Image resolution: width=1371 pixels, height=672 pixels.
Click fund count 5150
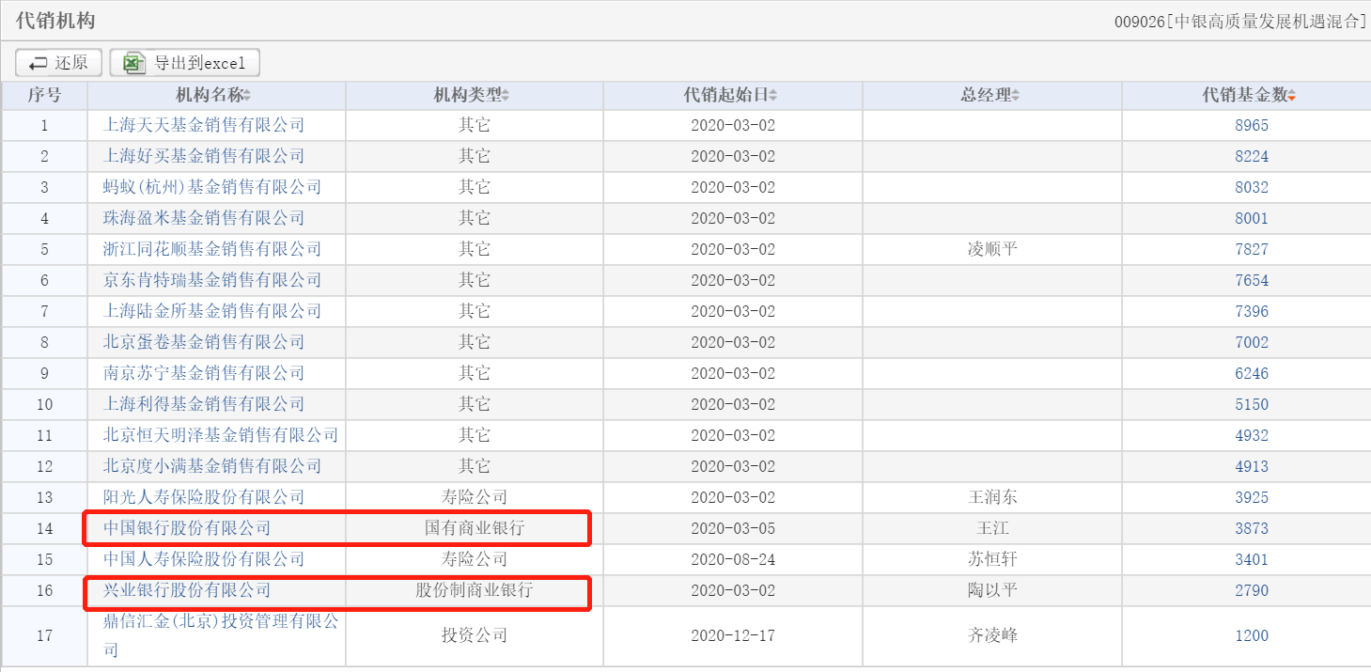(1252, 404)
